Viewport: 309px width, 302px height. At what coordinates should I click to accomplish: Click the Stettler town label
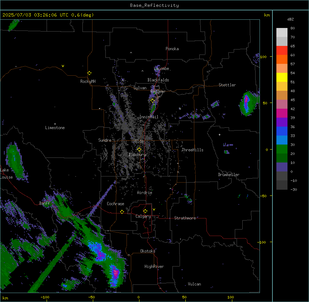coord(227,85)
